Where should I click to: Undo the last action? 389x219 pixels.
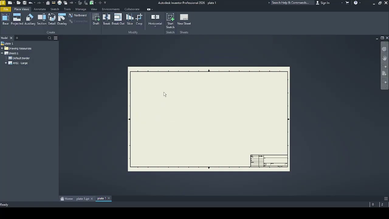[x=30, y=3]
